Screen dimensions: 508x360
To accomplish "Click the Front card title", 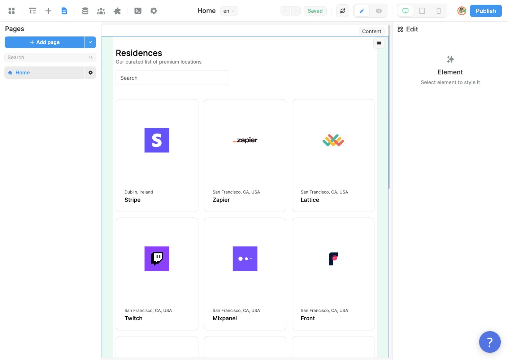I will (x=308, y=318).
